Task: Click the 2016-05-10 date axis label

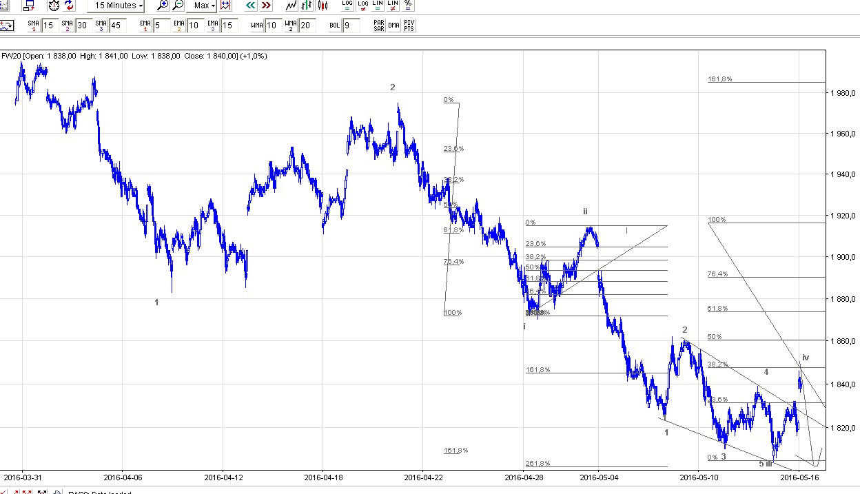Action: pos(698,476)
